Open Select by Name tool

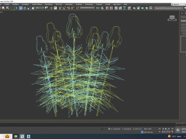coord(8,8)
